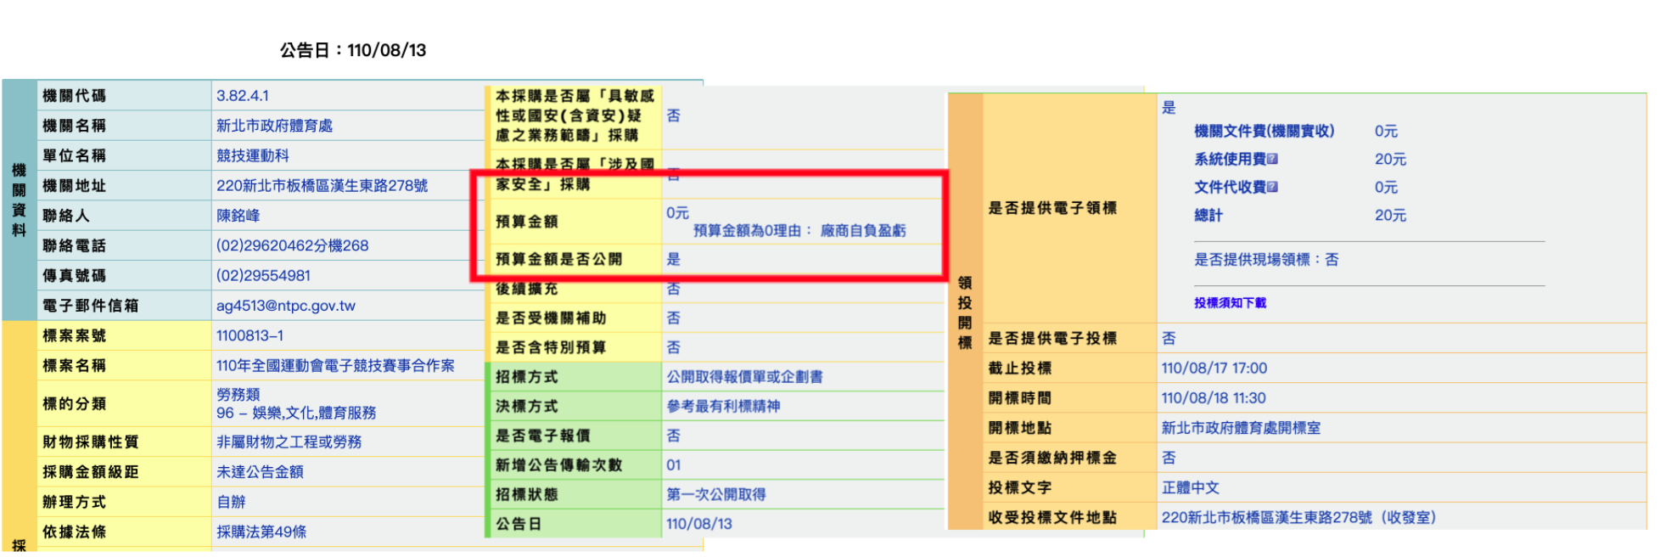Select the 總計 total 20元
Image resolution: width=1660 pixels, height=557 pixels.
point(1390,215)
